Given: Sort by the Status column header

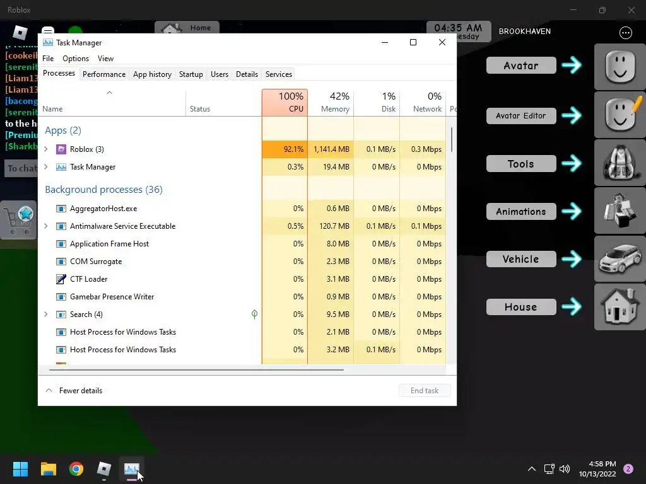Looking at the screenshot, I should (x=223, y=103).
